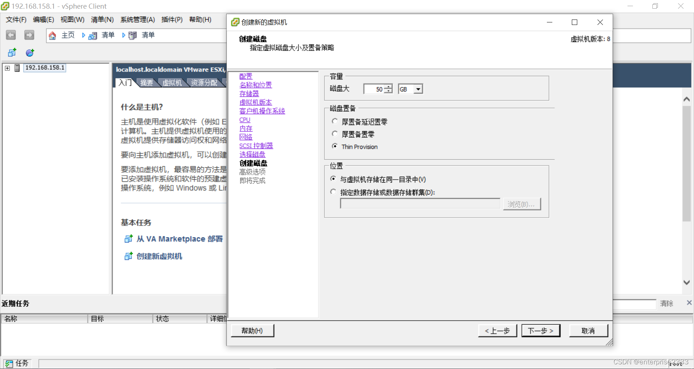This screenshot has width=694, height=369.
Task: Click the 选择磁盘 wizard step link
Action: point(252,154)
